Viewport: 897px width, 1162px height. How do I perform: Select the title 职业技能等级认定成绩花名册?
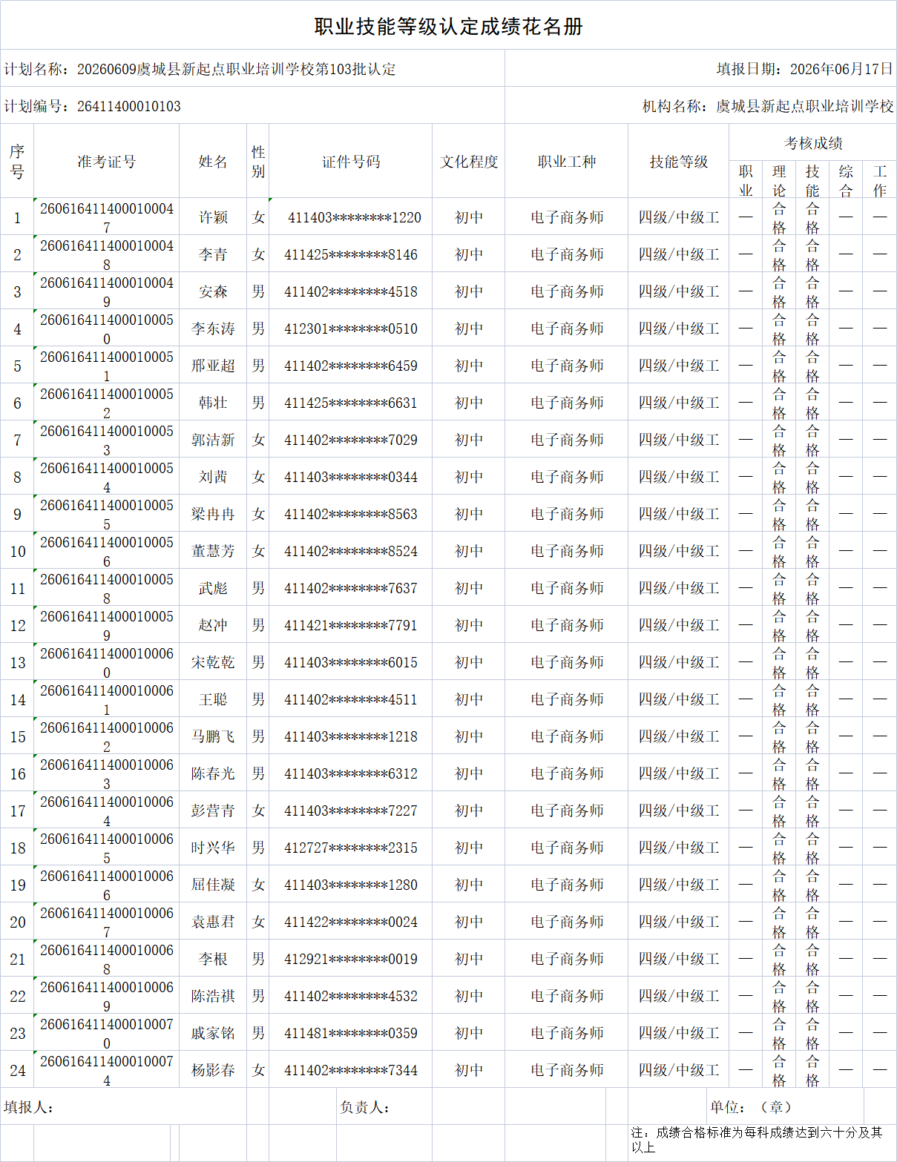point(448,27)
